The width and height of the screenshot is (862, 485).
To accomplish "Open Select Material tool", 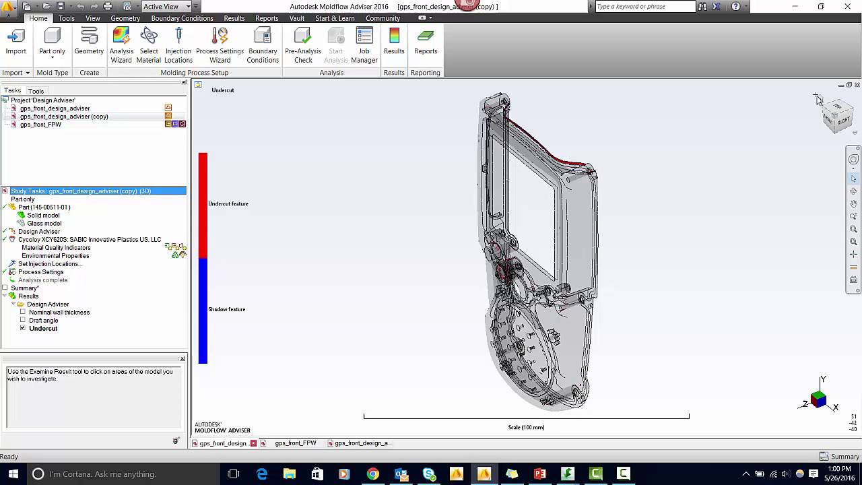I will coord(149,46).
